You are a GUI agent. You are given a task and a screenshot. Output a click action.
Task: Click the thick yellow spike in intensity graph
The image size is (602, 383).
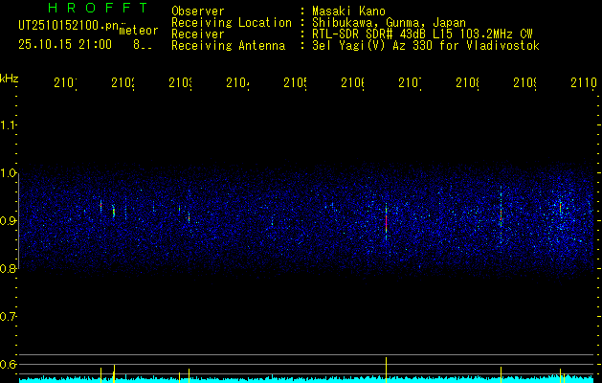coord(114,373)
